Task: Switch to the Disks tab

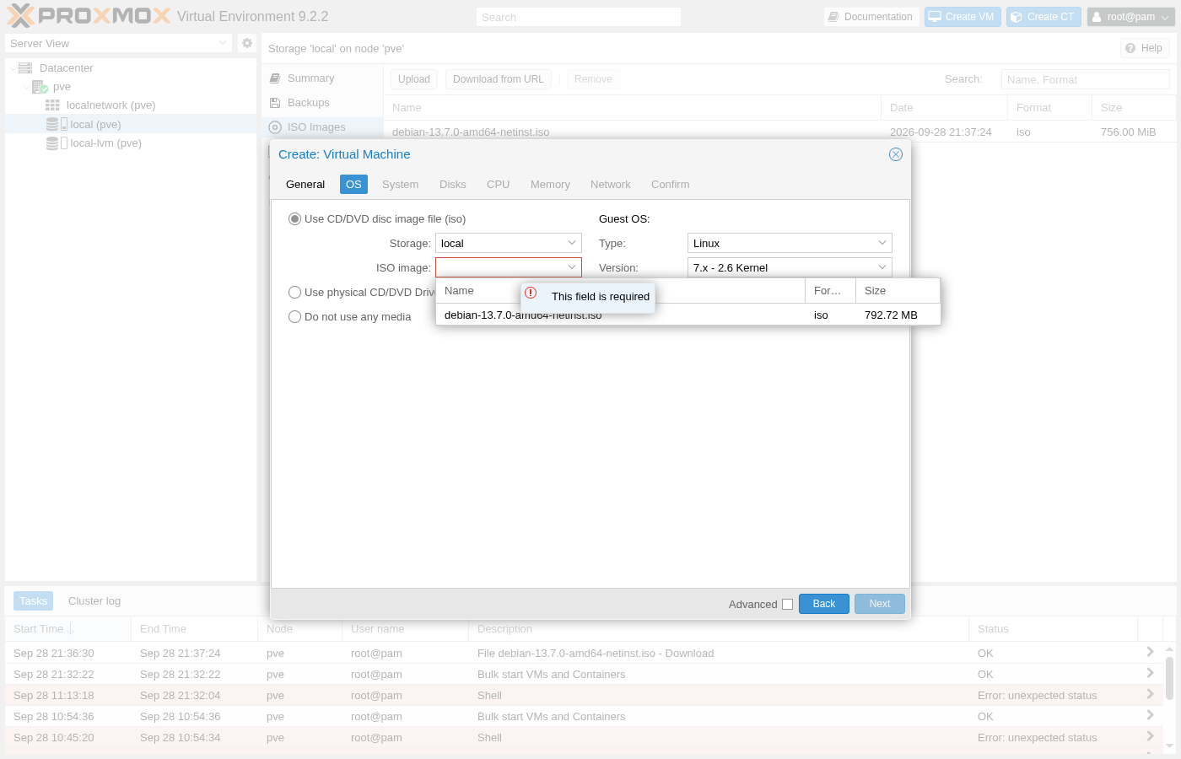Action: point(453,185)
